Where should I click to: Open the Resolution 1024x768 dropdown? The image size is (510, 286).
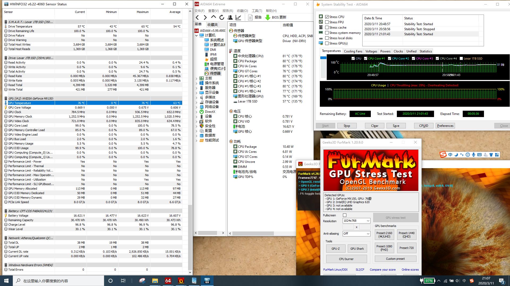pyautogui.click(x=356, y=221)
